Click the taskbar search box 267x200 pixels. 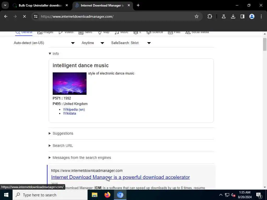click(x=50, y=195)
